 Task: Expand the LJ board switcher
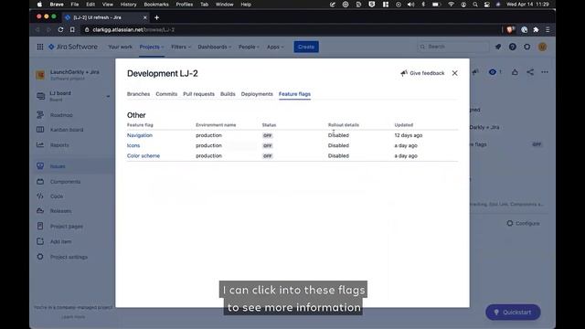click(108, 96)
